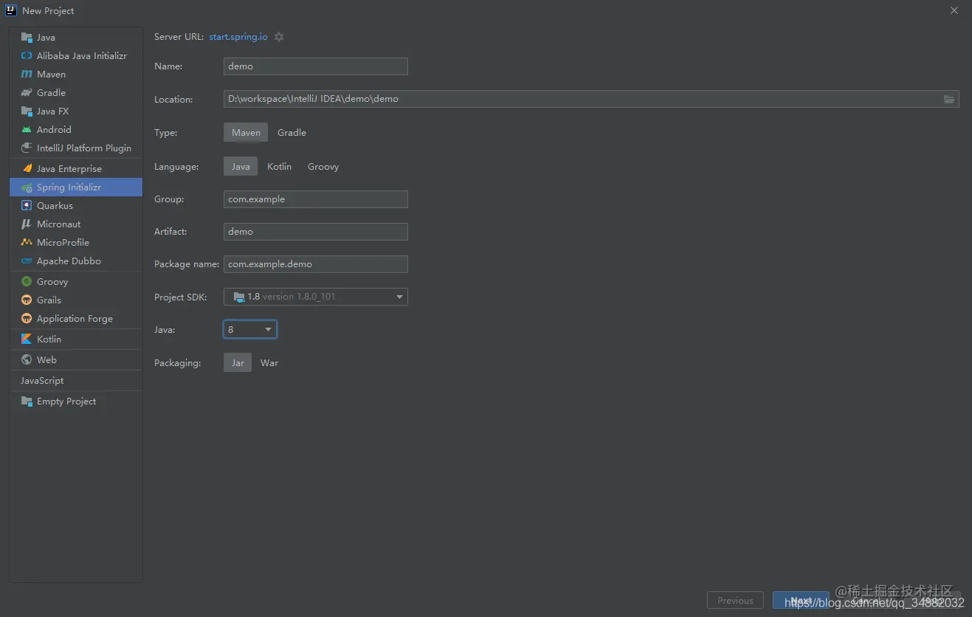972x617 pixels.
Task: Select Maven as project type
Action: (246, 133)
